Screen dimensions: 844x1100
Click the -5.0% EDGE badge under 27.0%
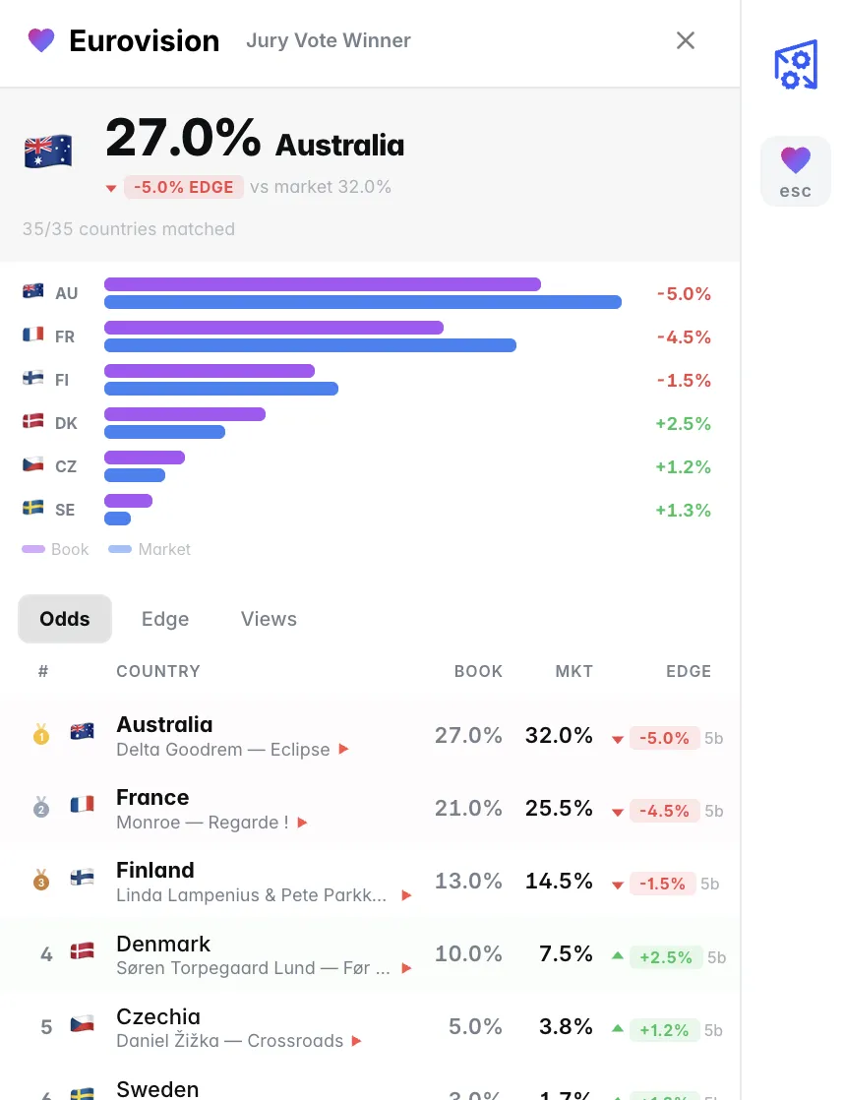[183, 186]
